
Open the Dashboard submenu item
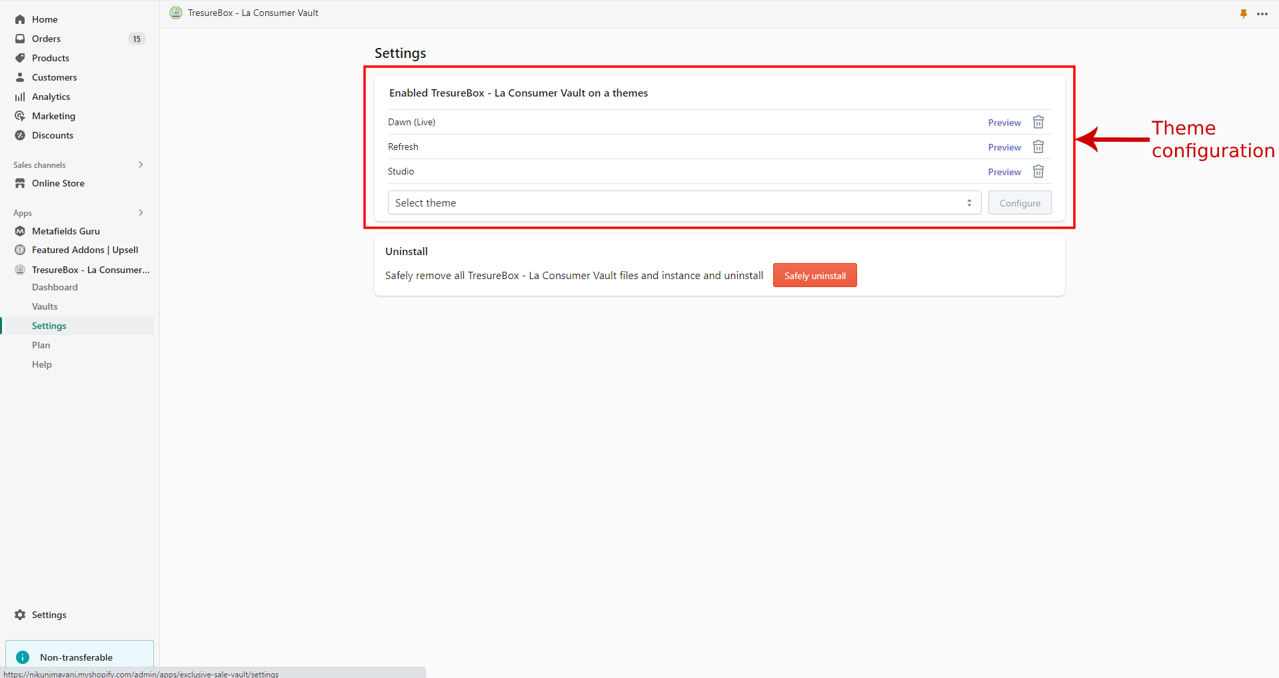coord(55,287)
